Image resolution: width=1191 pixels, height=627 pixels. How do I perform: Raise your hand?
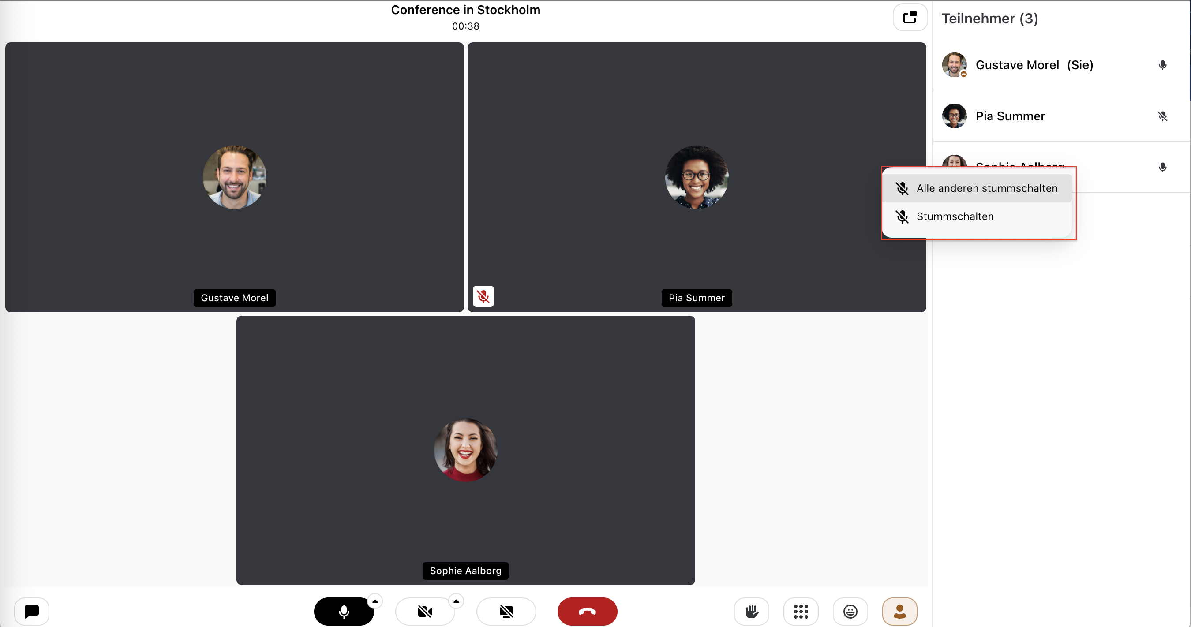tap(752, 611)
